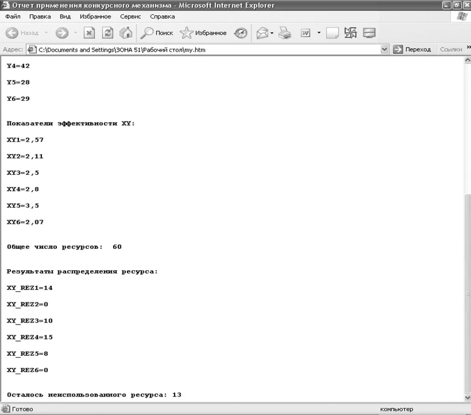
Task: Open the Поиск search panel
Action: coord(157,33)
